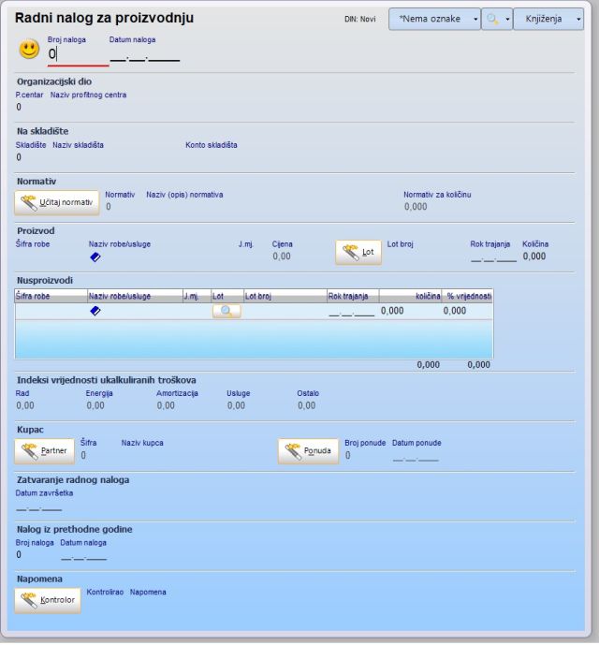This screenshot has height=645, width=599.
Task: Click the magnifier Lot search in Nusproizvodi grid
Action: pos(226,311)
